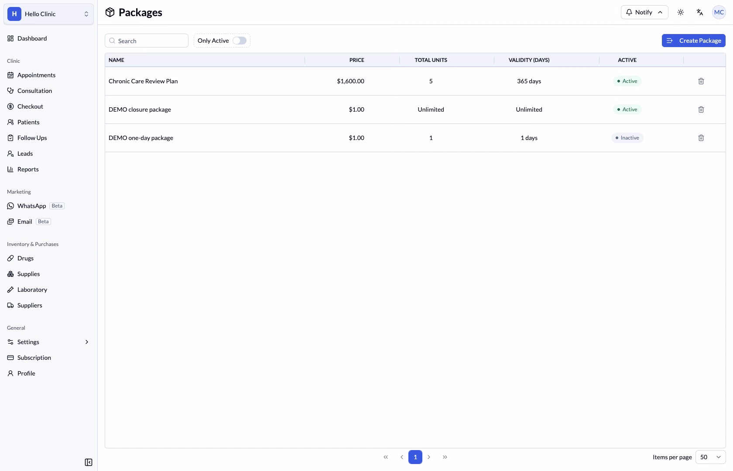Open the Hello Clinic switcher dropdown

coord(48,14)
